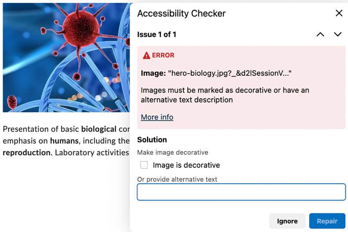348x232 pixels.
Task: Click the "Accessibility Checker" panel title
Action: pyautogui.click(x=181, y=13)
